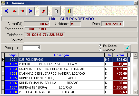Click the scrollbar down arrow

pos(135,92)
